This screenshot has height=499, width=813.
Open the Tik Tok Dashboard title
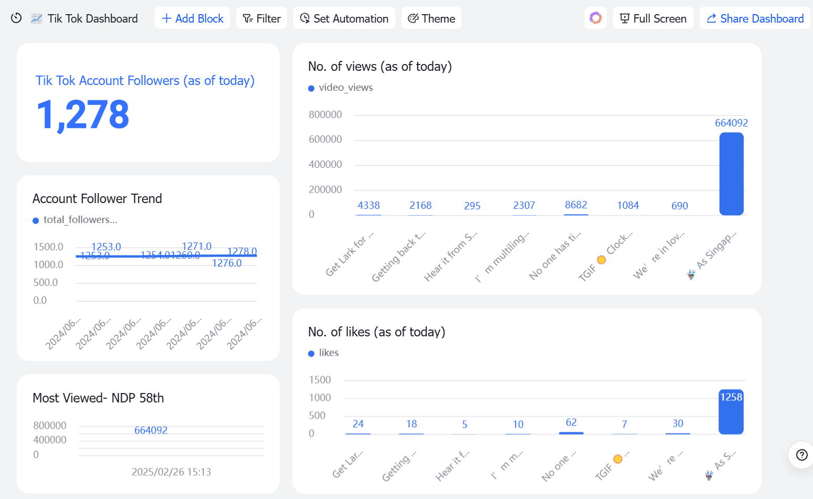tap(92, 19)
